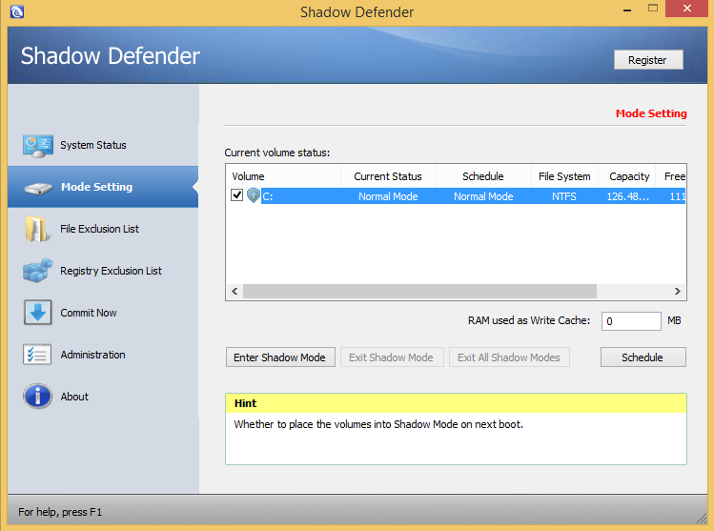Click Exit Shadow Mode button

click(x=392, y=357)
